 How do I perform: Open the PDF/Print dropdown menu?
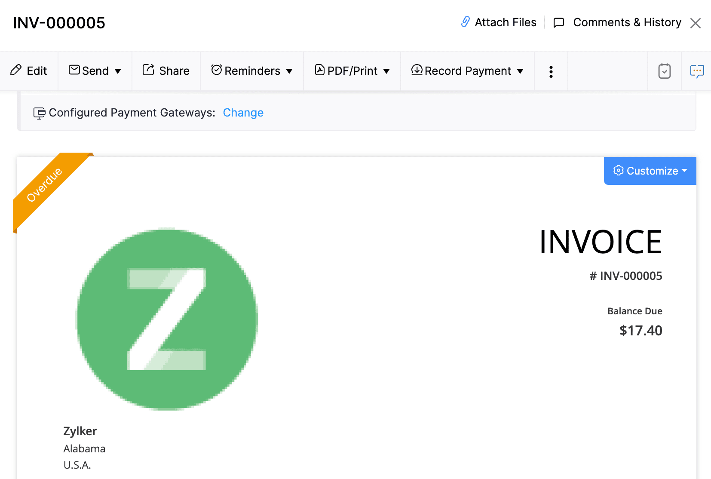pos(386,71)
